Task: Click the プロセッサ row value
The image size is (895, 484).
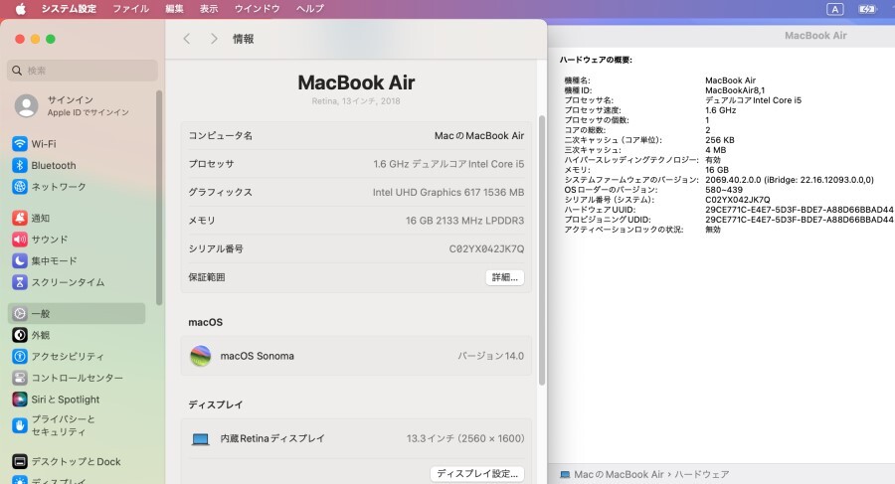Action: coord(448,164)
